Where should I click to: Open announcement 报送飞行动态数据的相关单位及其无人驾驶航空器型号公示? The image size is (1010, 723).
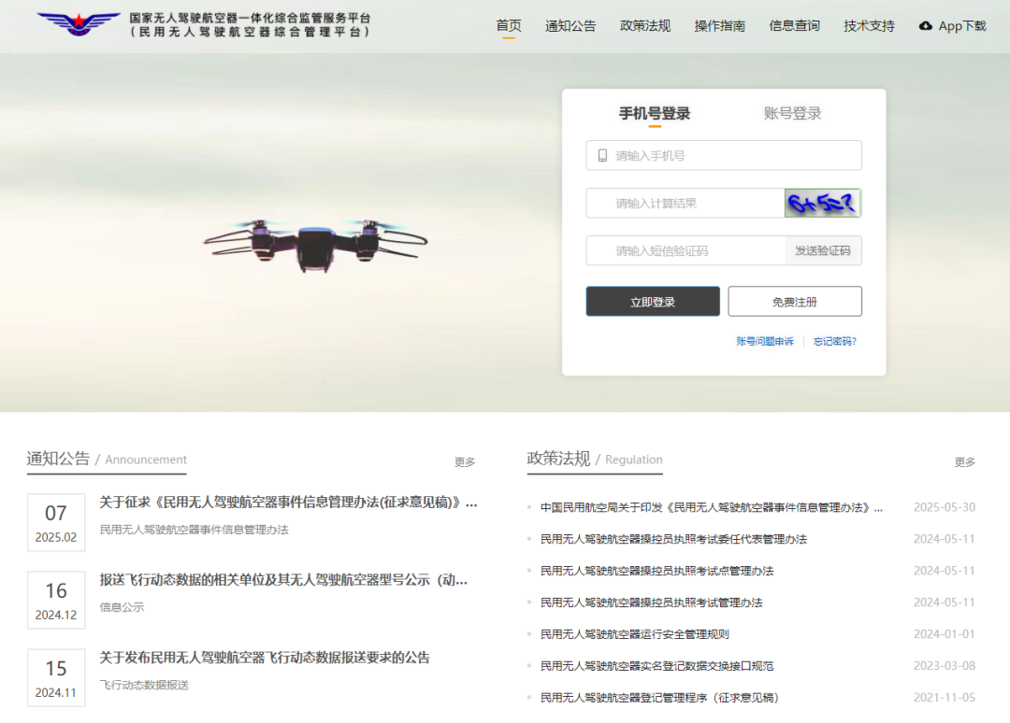[283, 580]
